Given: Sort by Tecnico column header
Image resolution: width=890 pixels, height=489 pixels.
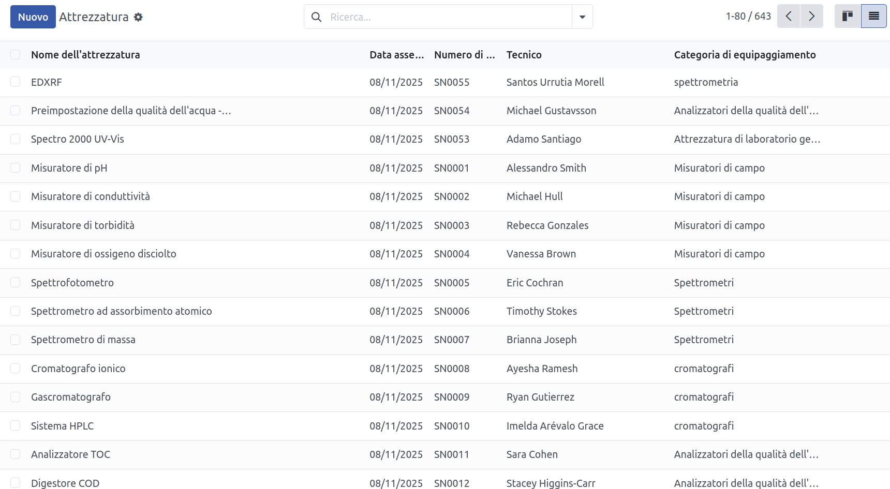Looking at the screenshot, I should [x=524, y=55].
